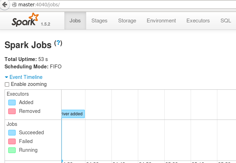
Task: Click the Scheduling Mode FIFO text
Action: 33,67
